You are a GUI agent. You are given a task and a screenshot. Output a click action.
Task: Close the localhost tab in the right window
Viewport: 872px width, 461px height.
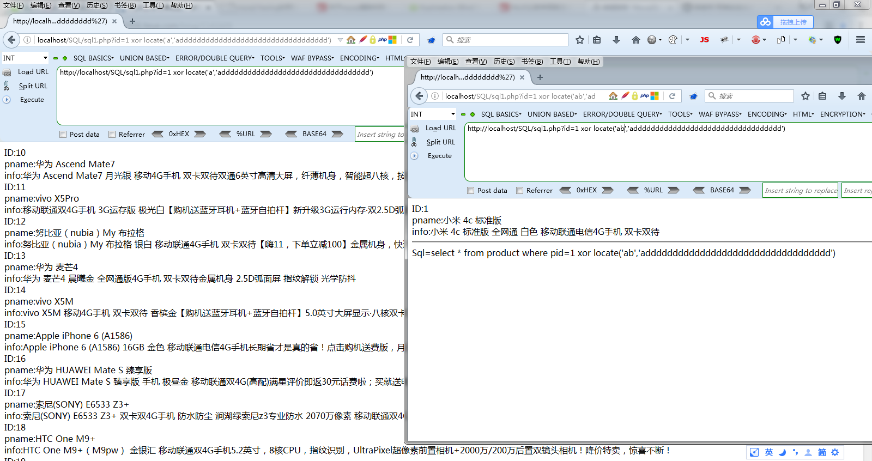522,77
